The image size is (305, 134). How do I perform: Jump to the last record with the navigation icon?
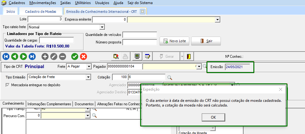coord(32,57)
